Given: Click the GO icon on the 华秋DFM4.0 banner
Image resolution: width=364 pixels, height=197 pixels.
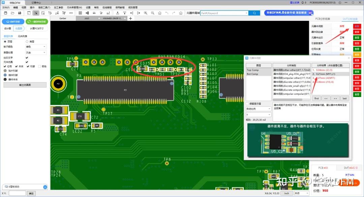Looking at the screenshot, I should 310,13.
